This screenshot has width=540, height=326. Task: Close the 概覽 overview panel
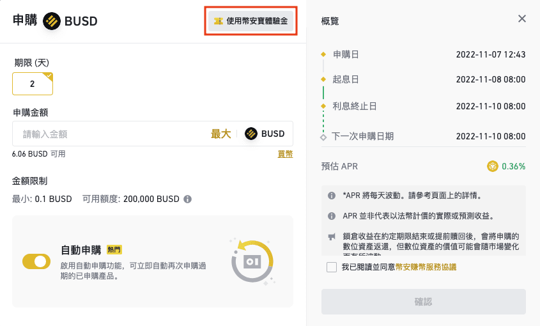[x=521, y=19]
